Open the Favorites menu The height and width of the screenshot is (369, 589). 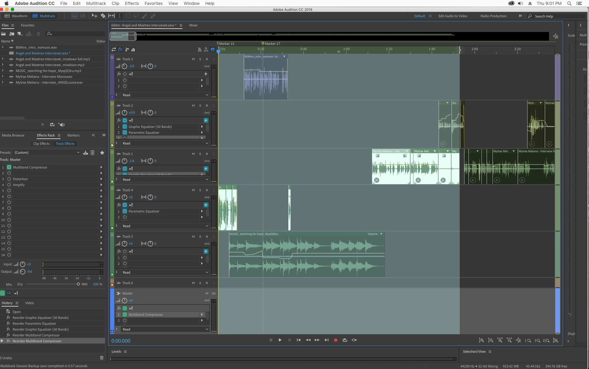tap(154, 3)
